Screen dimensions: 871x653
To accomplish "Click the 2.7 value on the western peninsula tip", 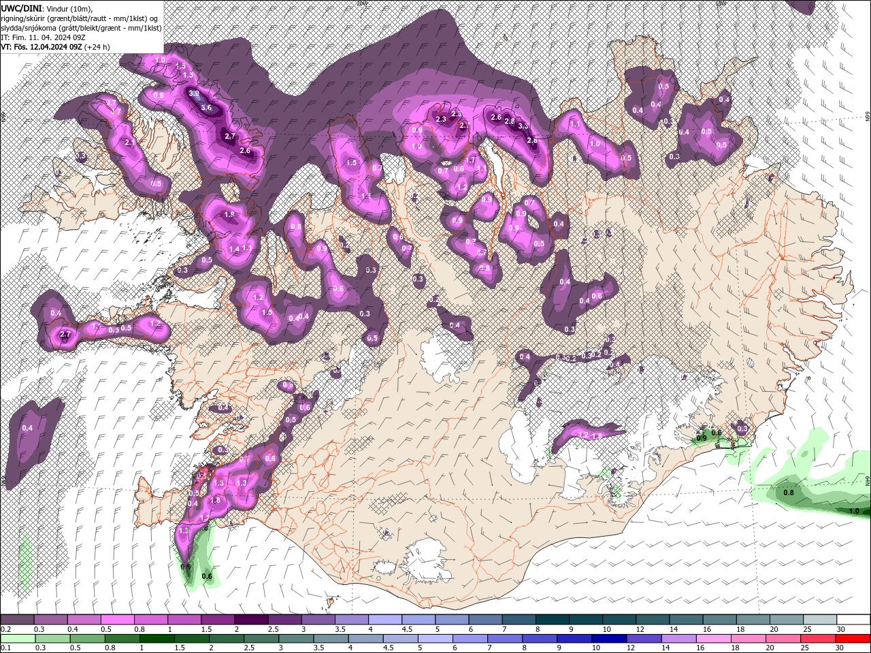I will click(65, 334).
